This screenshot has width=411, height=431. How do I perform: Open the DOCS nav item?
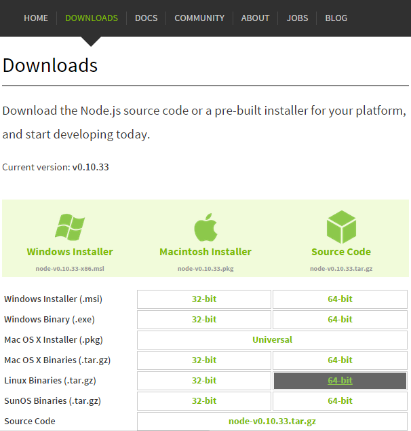pos(146,18)
